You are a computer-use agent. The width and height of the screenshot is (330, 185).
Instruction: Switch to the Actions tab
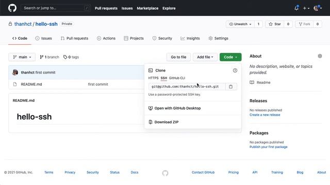pos(106,39)
